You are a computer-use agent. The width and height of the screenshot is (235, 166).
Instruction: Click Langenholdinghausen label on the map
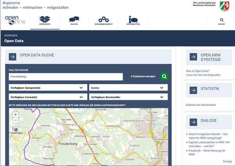coord(134,121)
